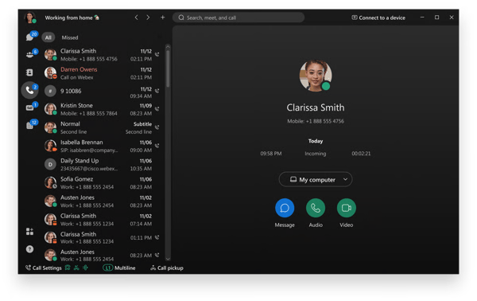Image resolution: width=477 pixels, height=301 pixels.
Task: Select the Normal Second line entry
Action: click(102, 127)
